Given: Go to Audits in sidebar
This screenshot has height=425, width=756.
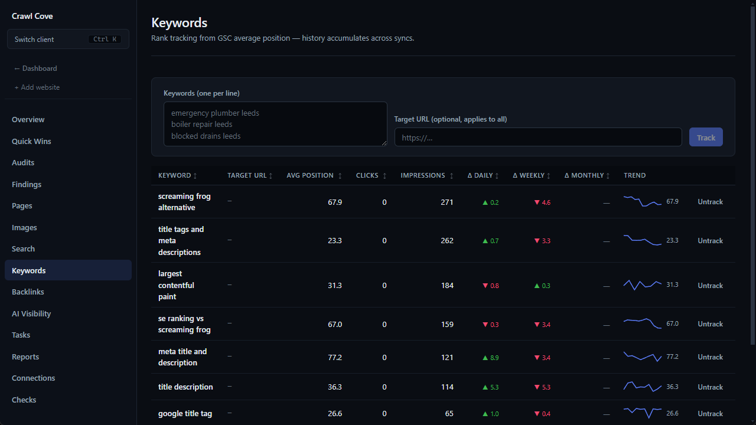Looking at the screenshot, I should pyautogui.click(x=68, y=163).
